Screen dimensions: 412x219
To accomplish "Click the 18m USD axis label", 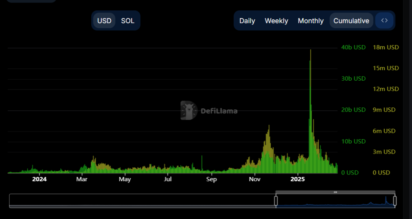I will coord(386,47).
